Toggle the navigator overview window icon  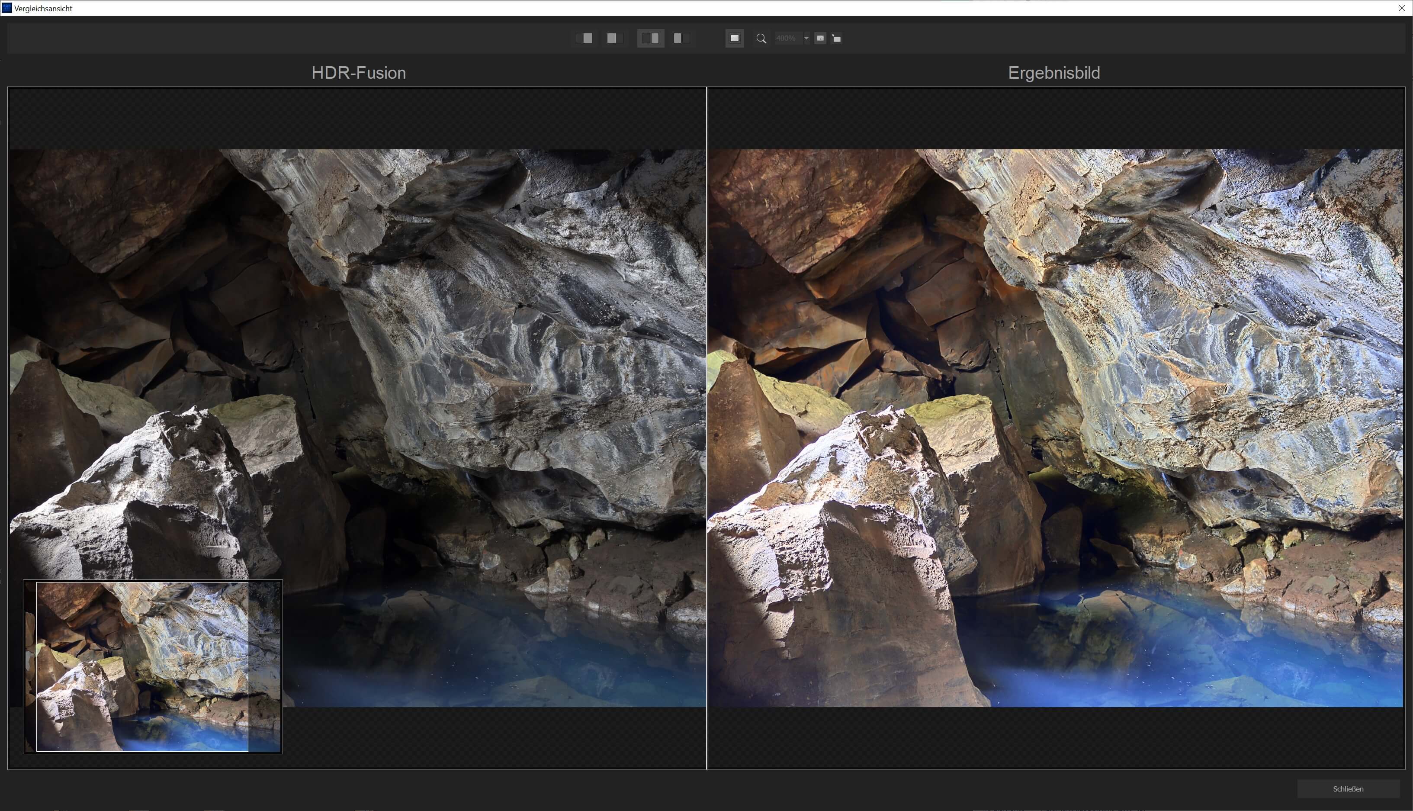[820, 38]
